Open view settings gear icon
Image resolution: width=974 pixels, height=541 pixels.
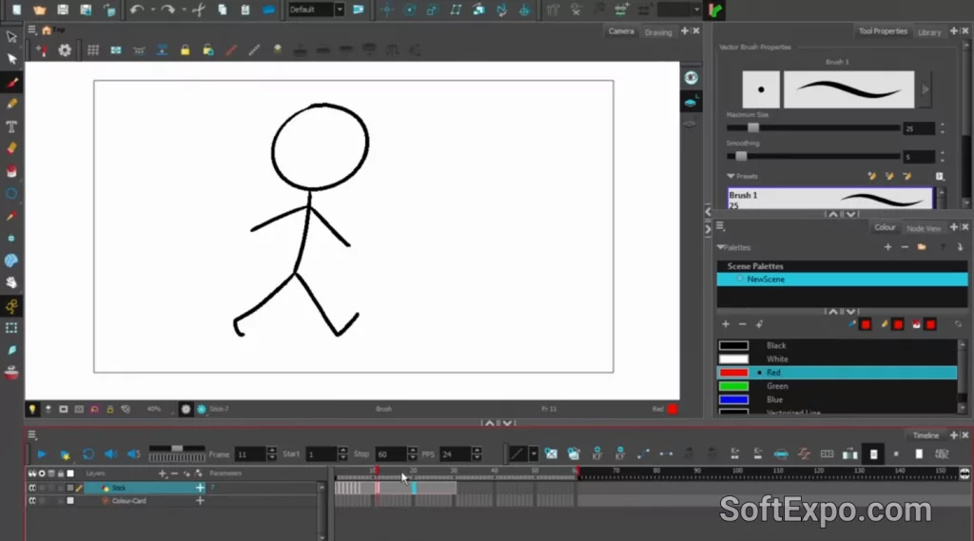(65, 50)
